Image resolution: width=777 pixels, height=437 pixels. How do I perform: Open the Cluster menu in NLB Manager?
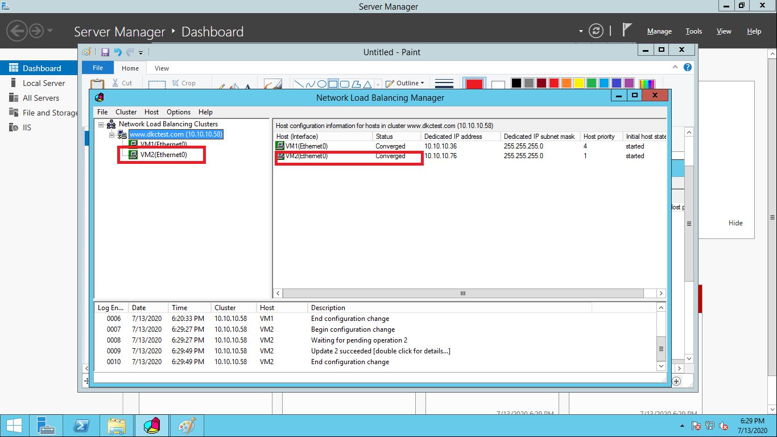(x=126, y=112)
